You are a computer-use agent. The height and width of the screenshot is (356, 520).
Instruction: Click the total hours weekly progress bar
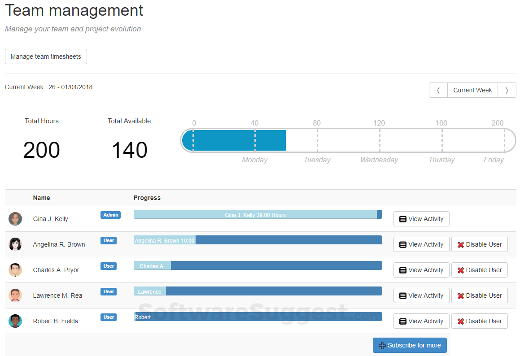pos(348,140)
